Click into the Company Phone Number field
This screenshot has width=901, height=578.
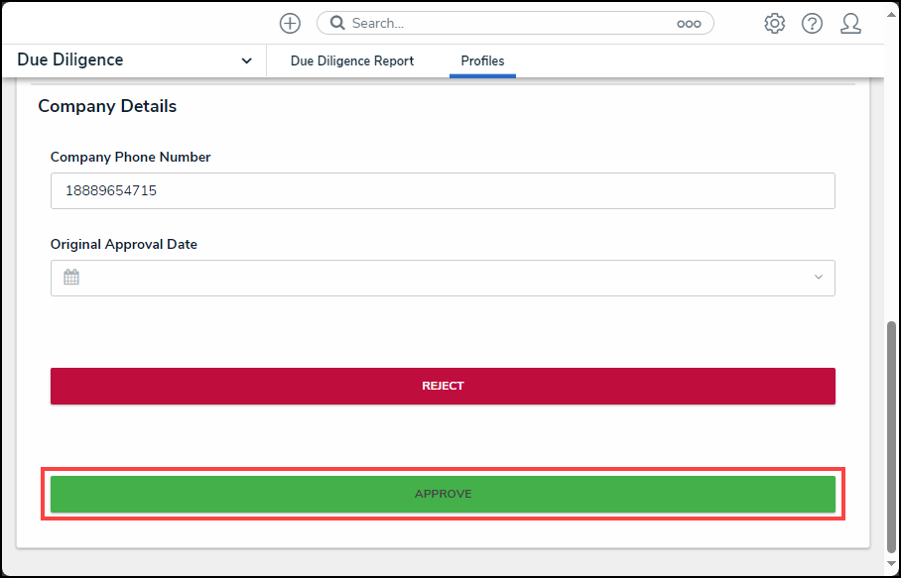pos(443,190)
